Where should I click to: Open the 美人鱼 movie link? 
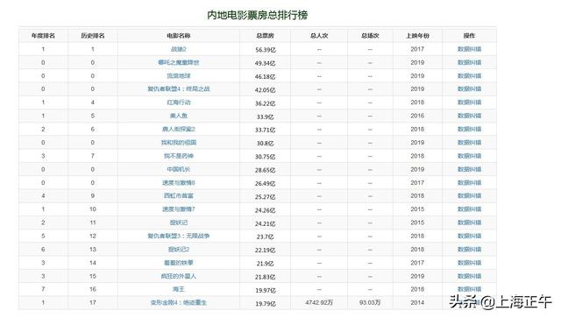click(x=179, y=116)
